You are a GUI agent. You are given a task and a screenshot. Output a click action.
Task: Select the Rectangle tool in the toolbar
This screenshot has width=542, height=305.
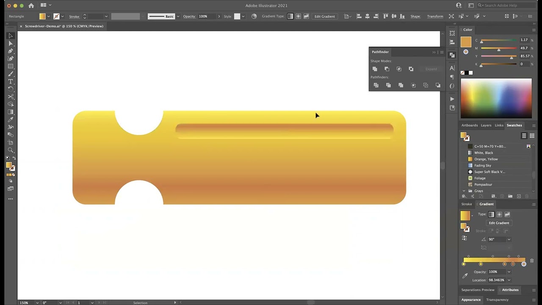click(x=11, y=66)
